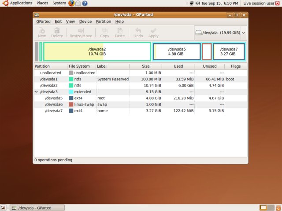The width and height of the screenshot is (282, 211).
Task: Click the Delete partition toolbar icon
Action: click(57, 33)
